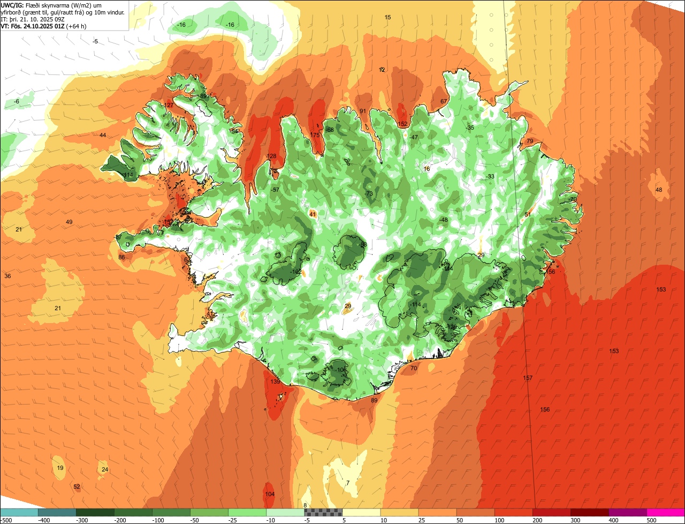Pick the palest green swatch labeled -10
This screenshot has height=524, width=685.
coord(285,512)
